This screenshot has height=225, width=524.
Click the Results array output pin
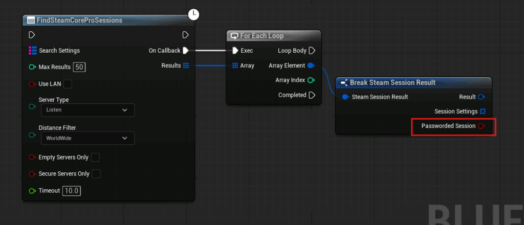pos(186,65)
